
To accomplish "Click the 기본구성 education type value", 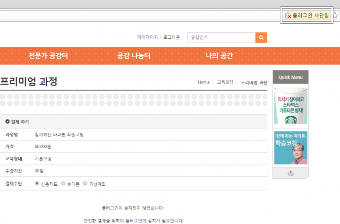I will coord(43,159).
